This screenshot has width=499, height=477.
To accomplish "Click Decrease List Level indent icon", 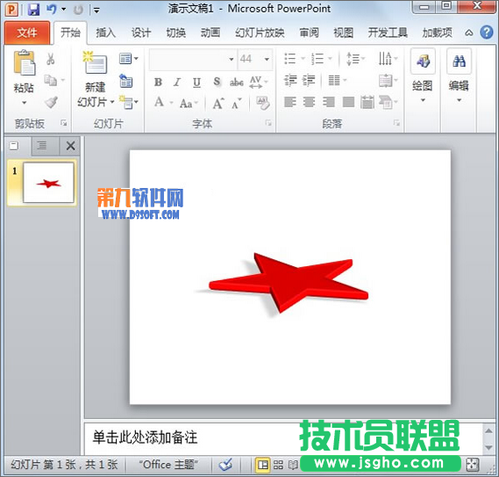I will coord(290,80).
